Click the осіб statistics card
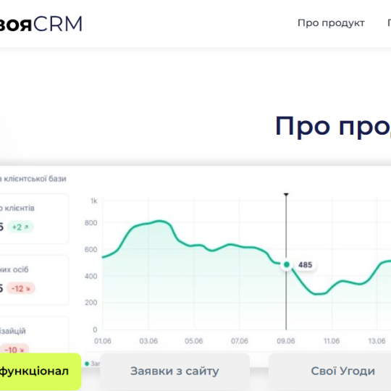Screen dimensions: 391x391 point(34,280)
